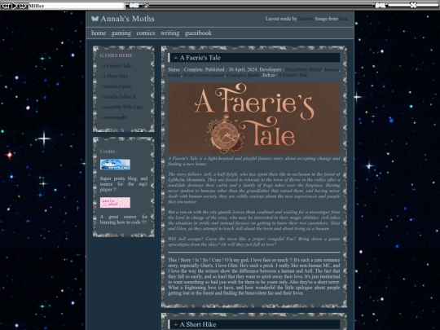Click the small icon before A Faerie's Tale heading

pos(176,58)
